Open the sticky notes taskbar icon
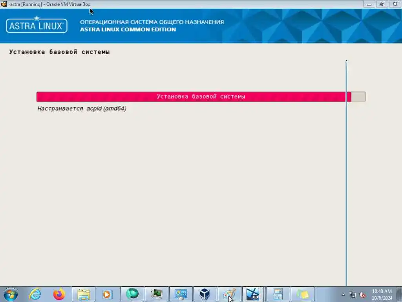The height and width of the screenshot is (302, 402). (x=303, y=294)
